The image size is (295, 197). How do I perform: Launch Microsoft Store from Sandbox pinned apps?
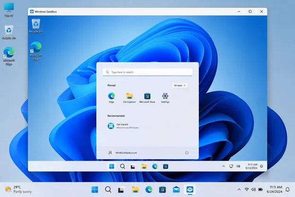147,98
